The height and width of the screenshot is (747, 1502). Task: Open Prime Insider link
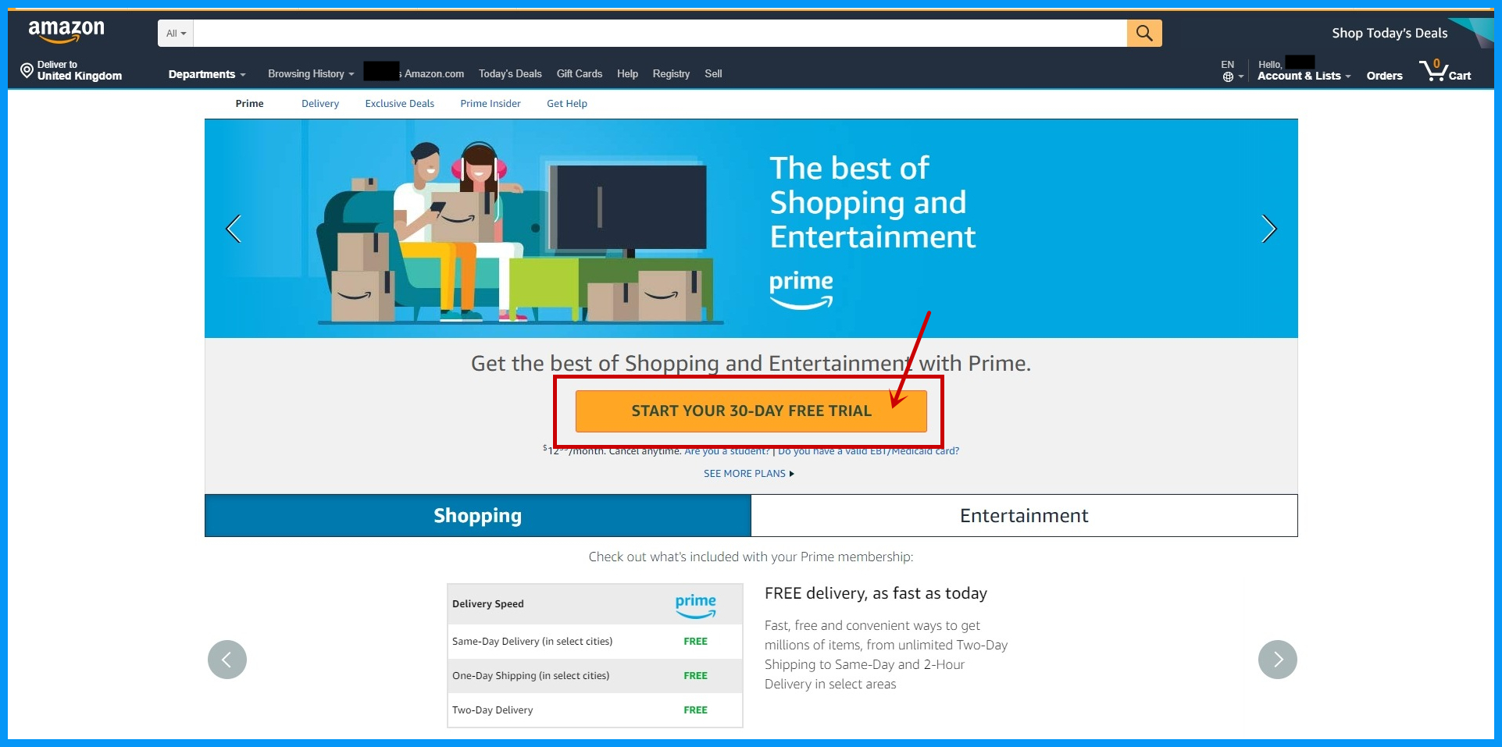click(491, 103)
